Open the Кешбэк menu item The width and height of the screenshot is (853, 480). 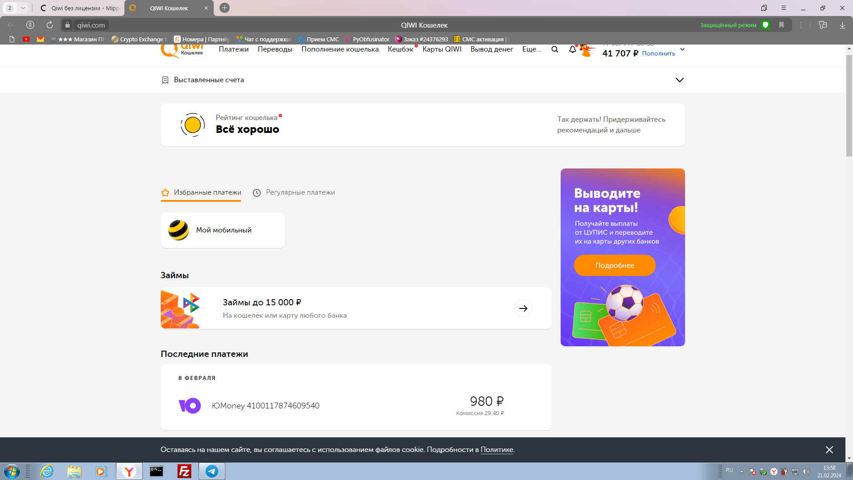point(401,49)
